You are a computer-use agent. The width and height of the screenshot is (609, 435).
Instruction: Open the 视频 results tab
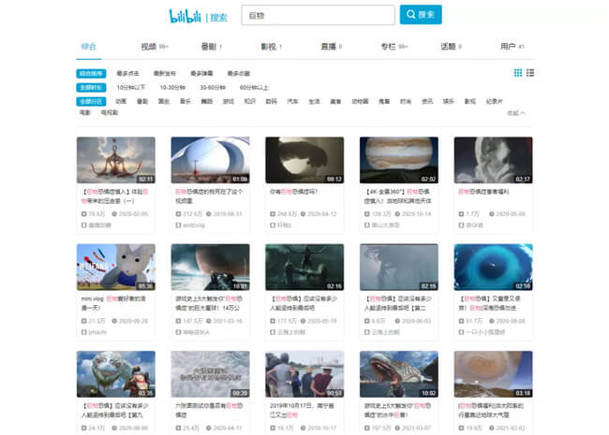click(x=155, y=47)
